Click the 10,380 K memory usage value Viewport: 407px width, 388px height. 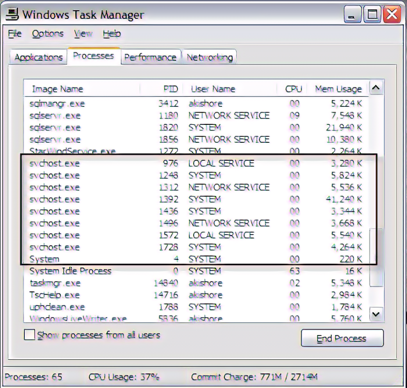click(x=344, y=139)
